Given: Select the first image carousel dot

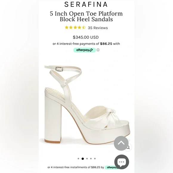Looking at the screenshot, I should (x=78, y=159).
